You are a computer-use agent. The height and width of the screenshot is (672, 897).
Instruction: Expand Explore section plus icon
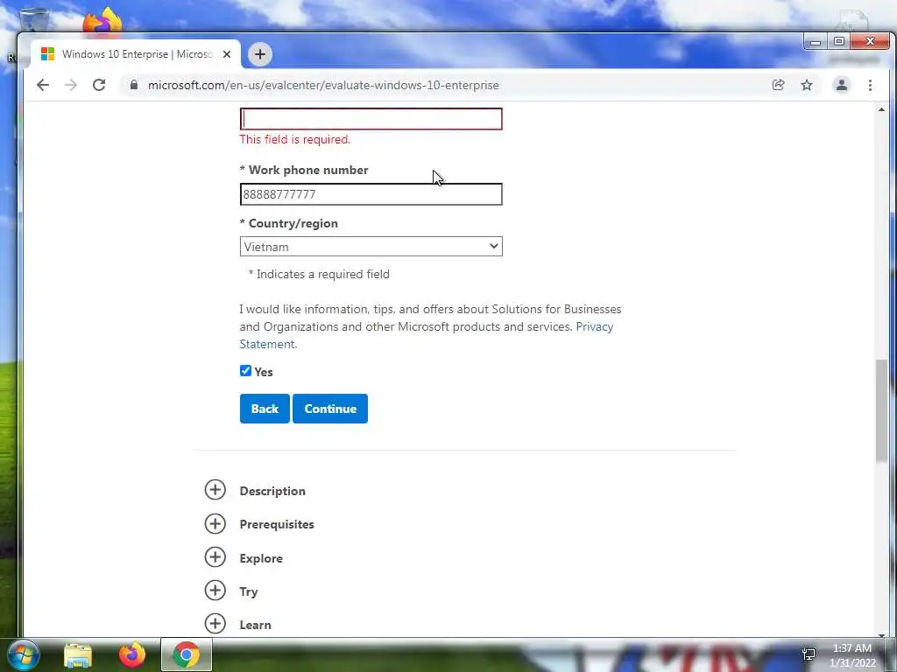[215, 557]
